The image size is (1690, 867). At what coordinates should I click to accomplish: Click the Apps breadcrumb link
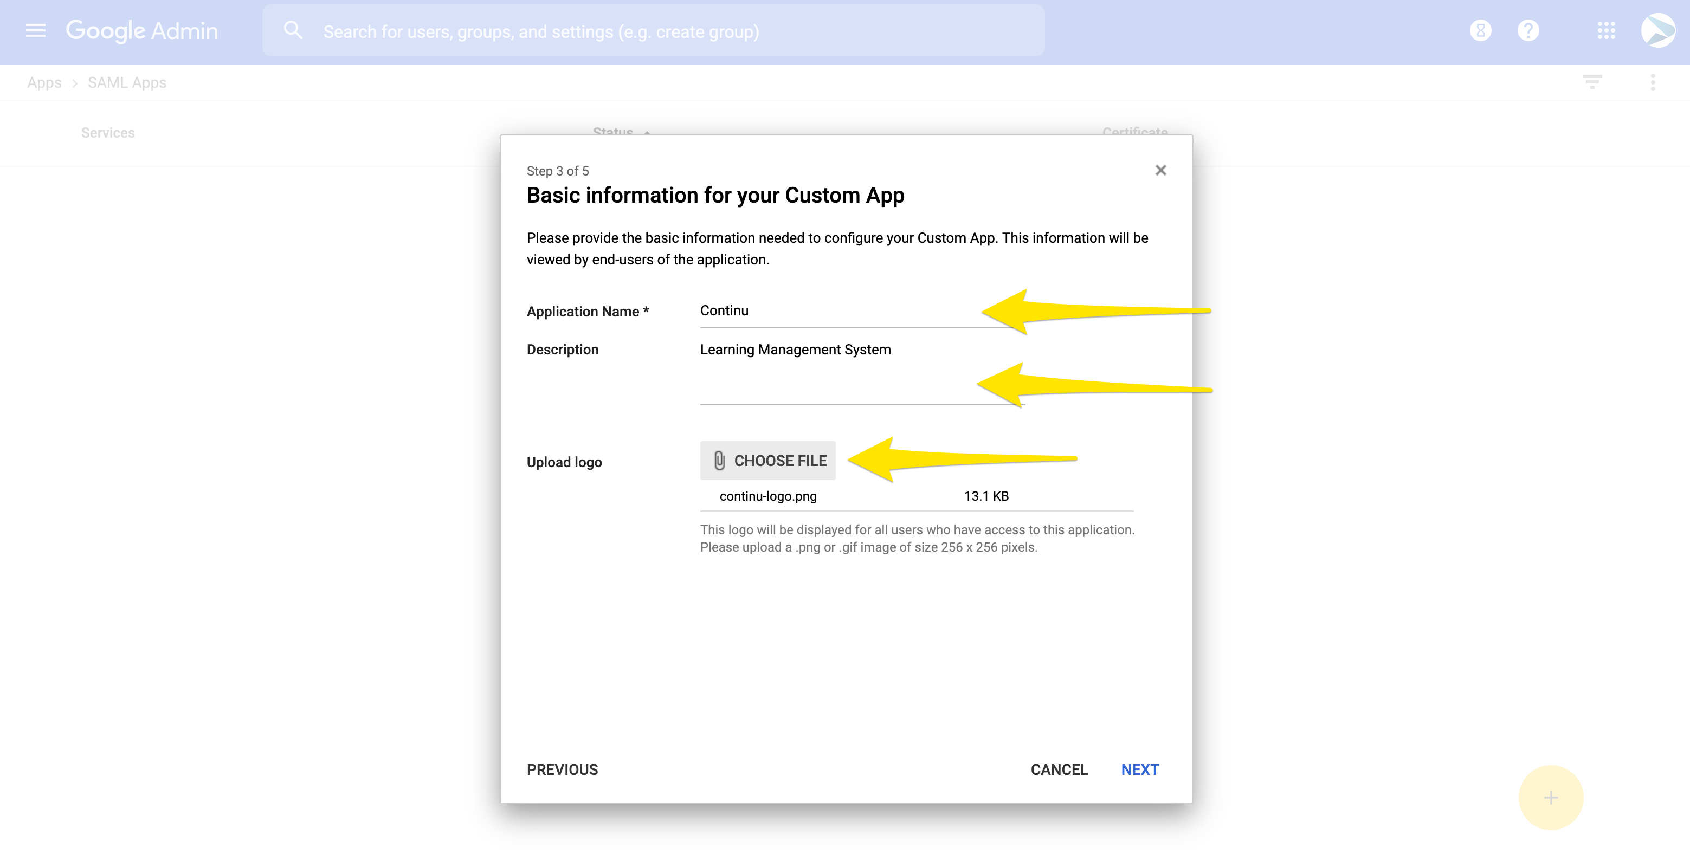tap(44, 82)
